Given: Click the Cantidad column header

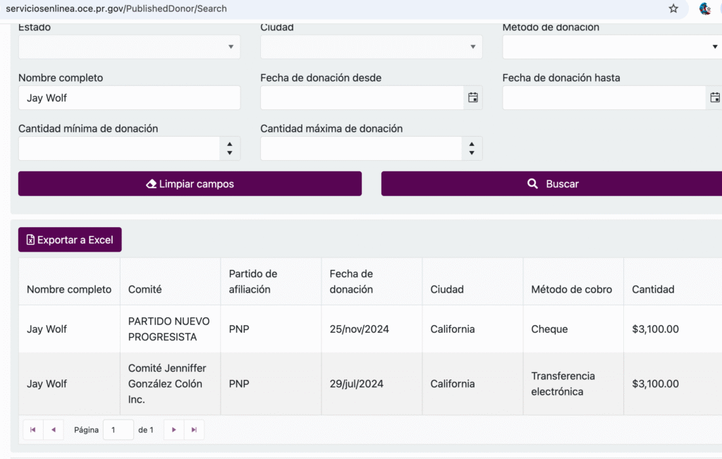Looking at the screenshot, I should (653, 289).
